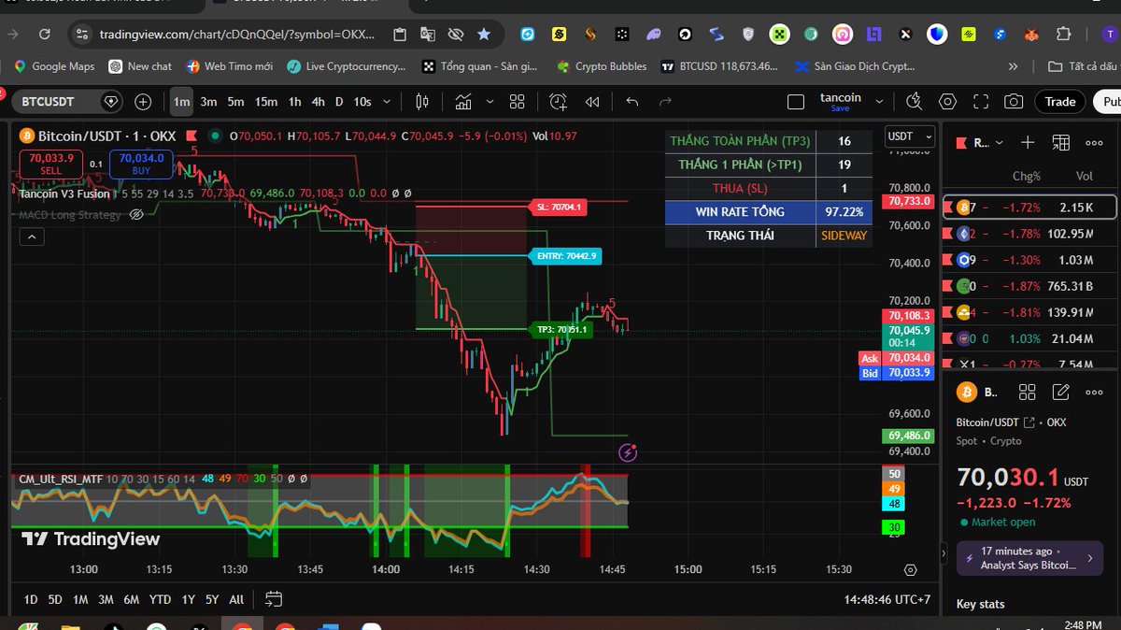Add a symbol to compare with plus icon
Viewport: 1121px width, 630px height.
pos(143,101)
